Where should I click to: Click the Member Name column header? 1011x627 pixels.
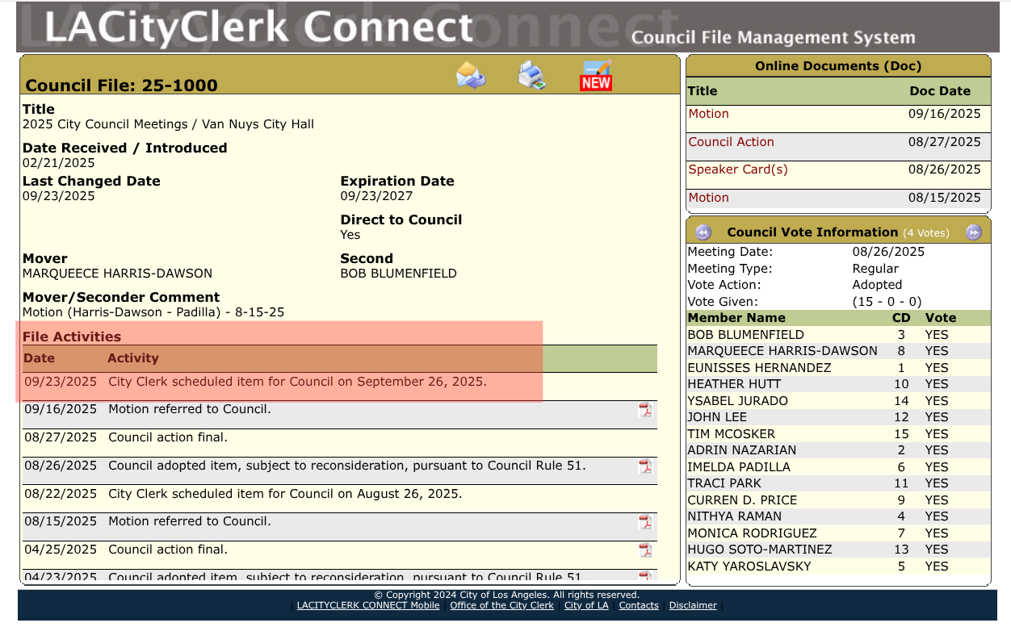pyautogui.click(x=736, y=318)
